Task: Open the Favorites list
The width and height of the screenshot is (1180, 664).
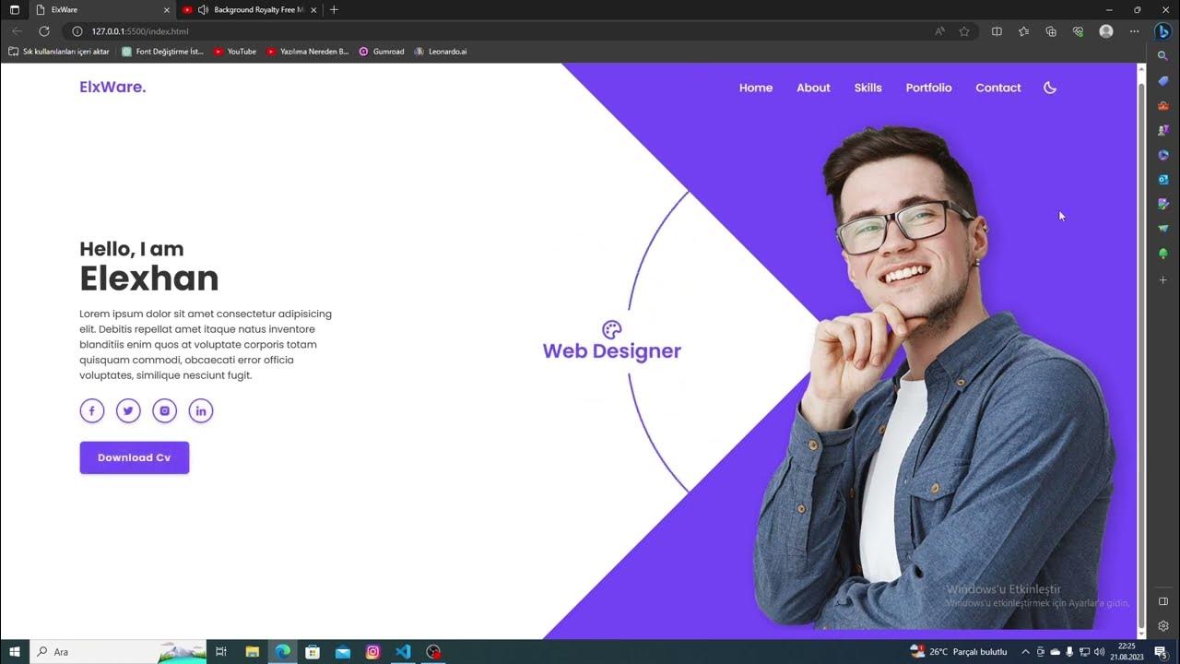Action: click(1023, 31)
